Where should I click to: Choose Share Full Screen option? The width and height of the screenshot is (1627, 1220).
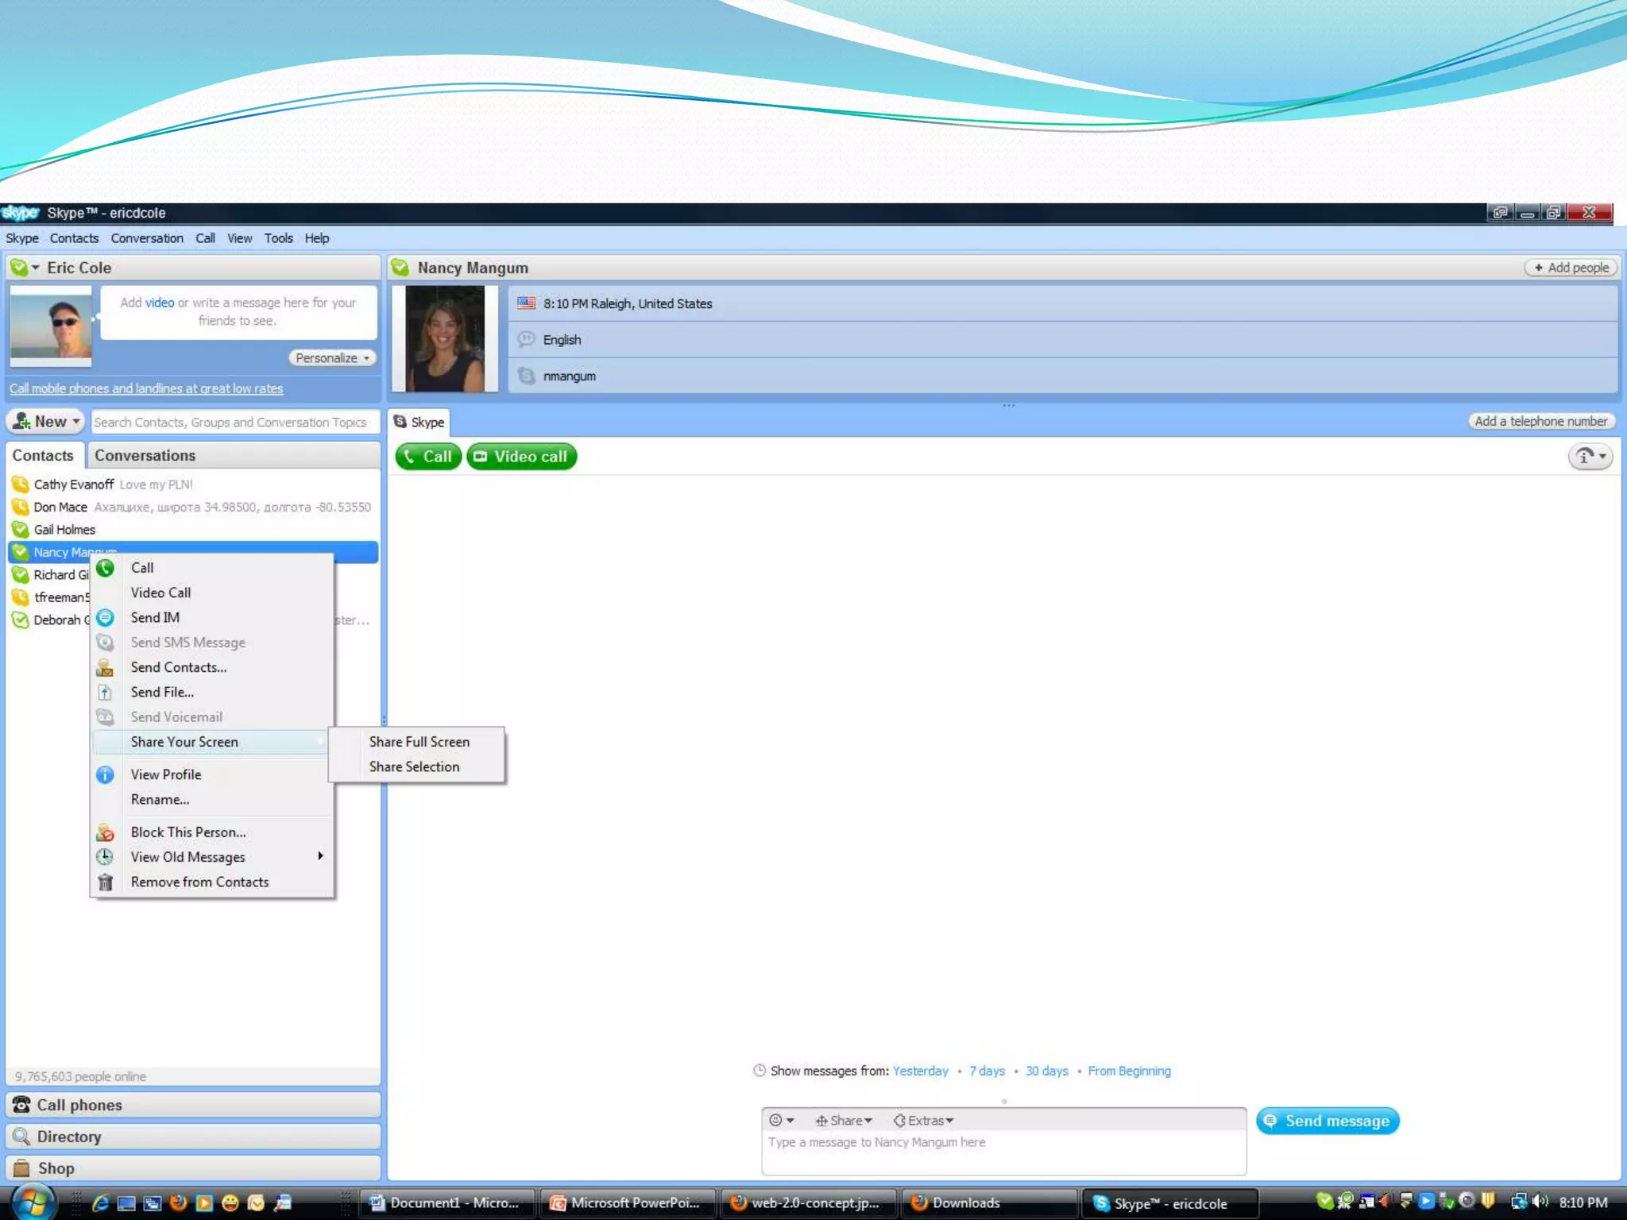(419, 742)
